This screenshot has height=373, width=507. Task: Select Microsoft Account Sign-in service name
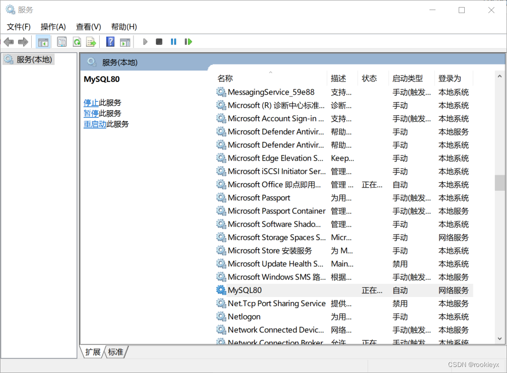point(276,119)
